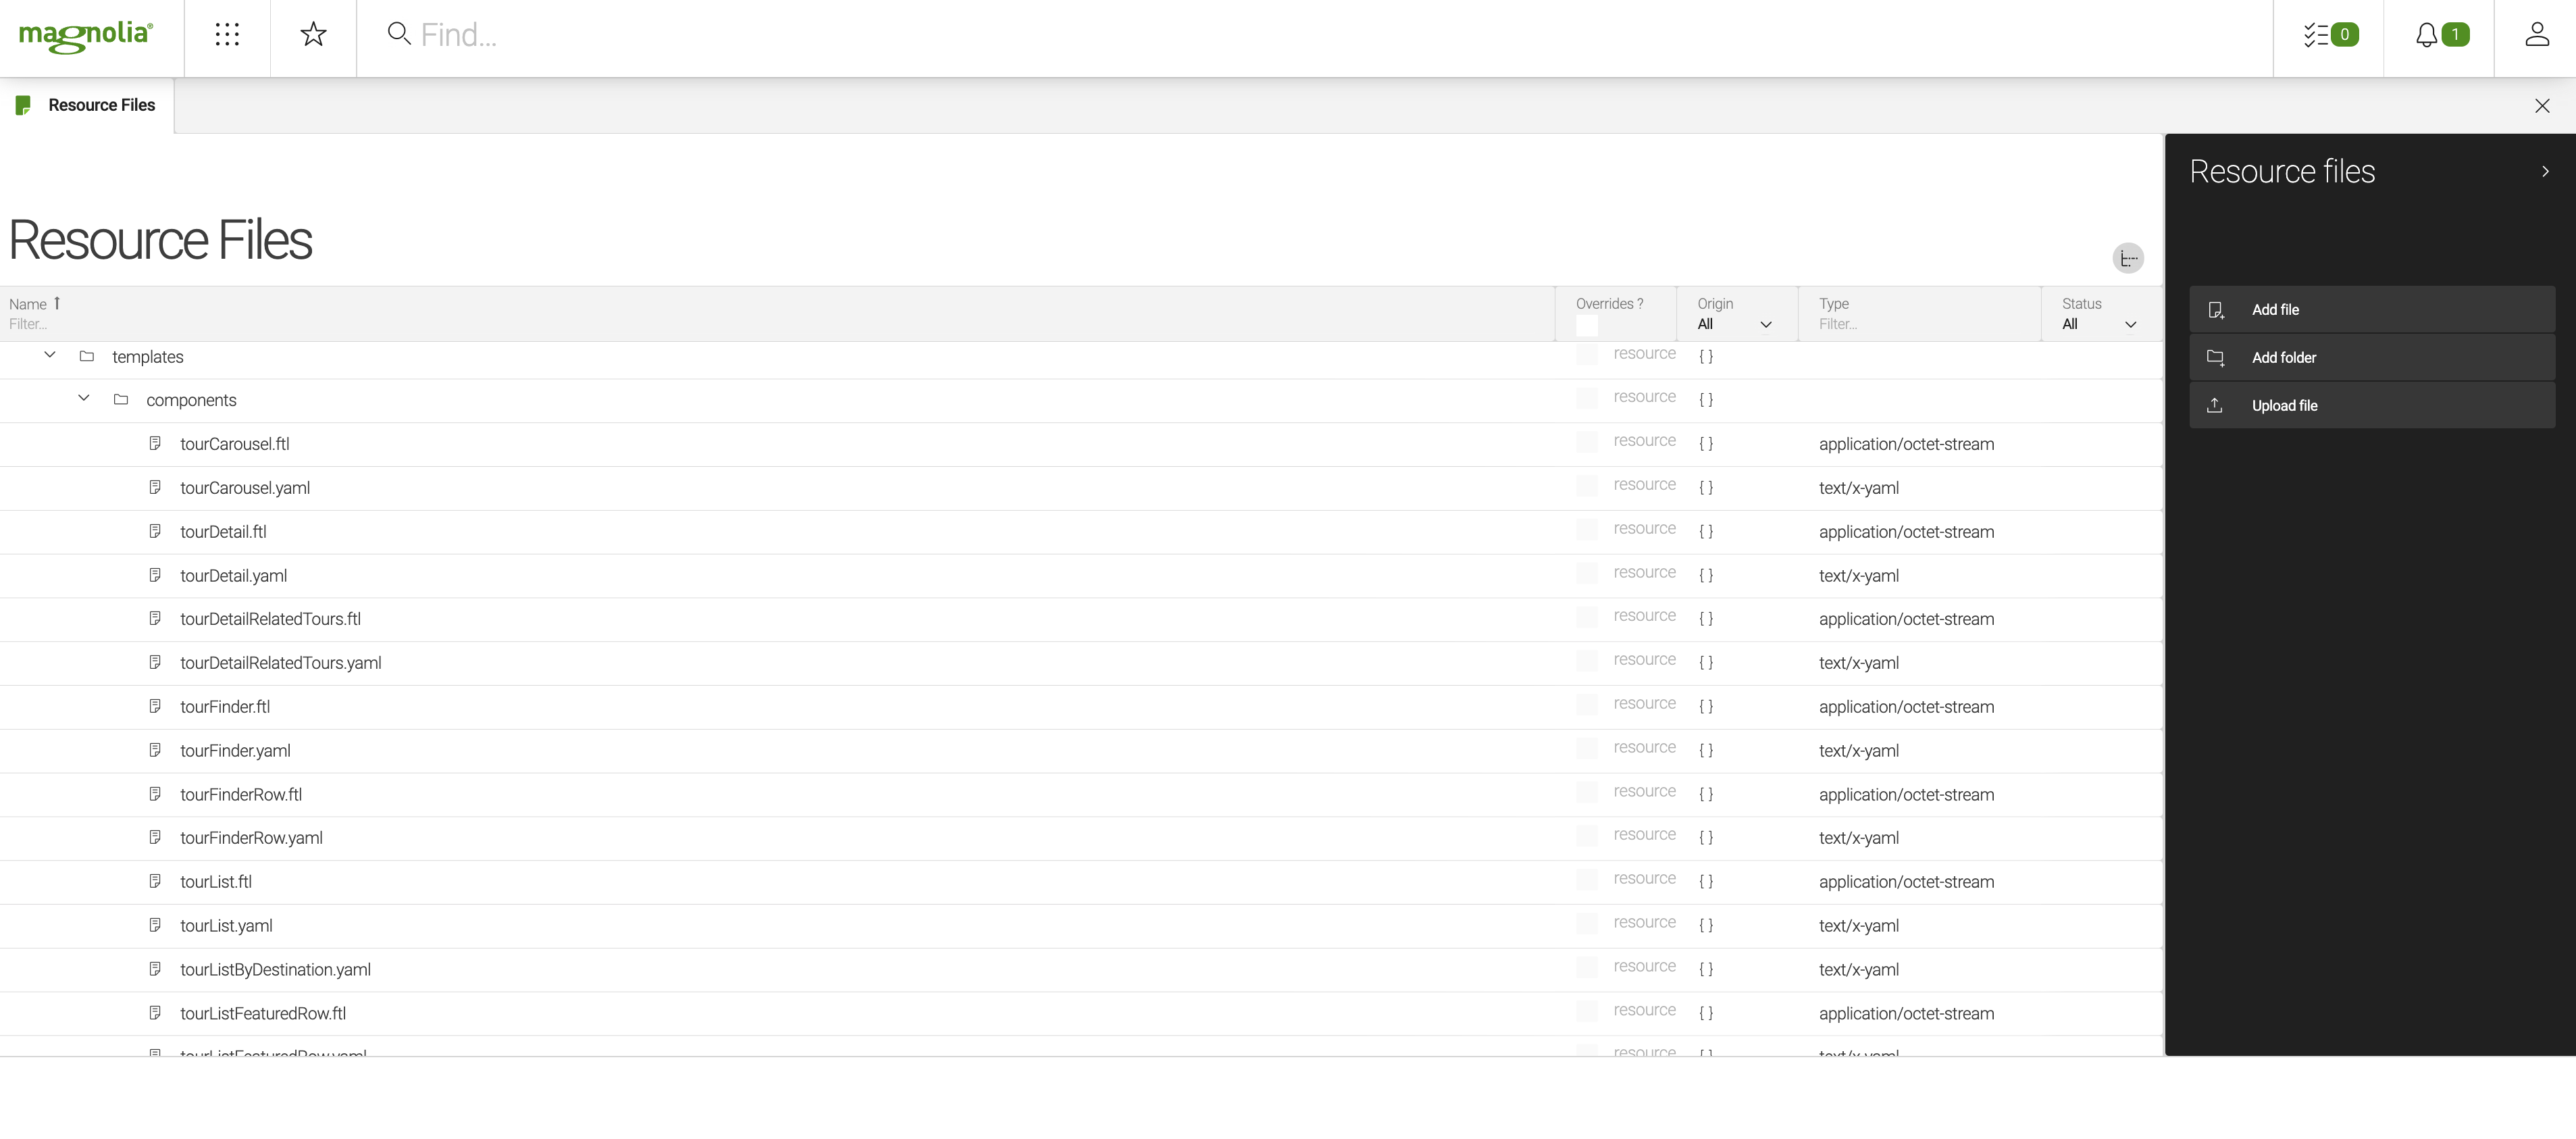Click Add folder icon in action panel
The image size is (2576, 1139).
click(x=2216, y=358)
